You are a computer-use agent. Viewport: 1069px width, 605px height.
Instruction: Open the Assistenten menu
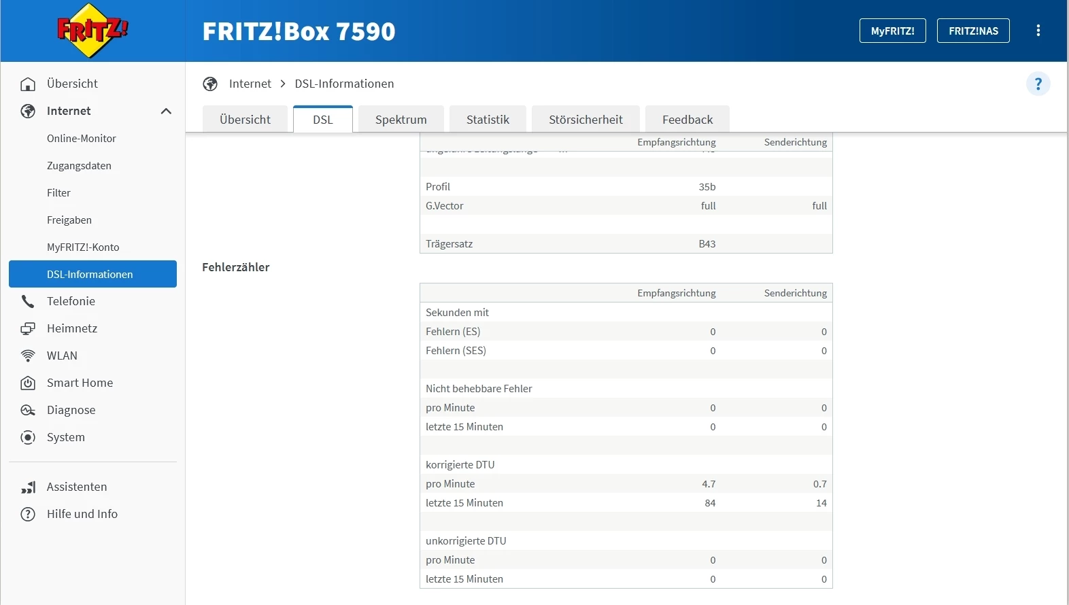(92, 487)
